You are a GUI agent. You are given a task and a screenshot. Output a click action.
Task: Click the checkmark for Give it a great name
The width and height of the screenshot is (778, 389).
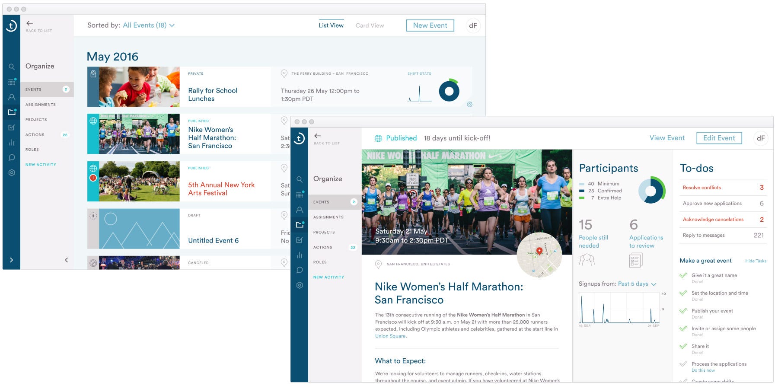click(x=683, y=275)
